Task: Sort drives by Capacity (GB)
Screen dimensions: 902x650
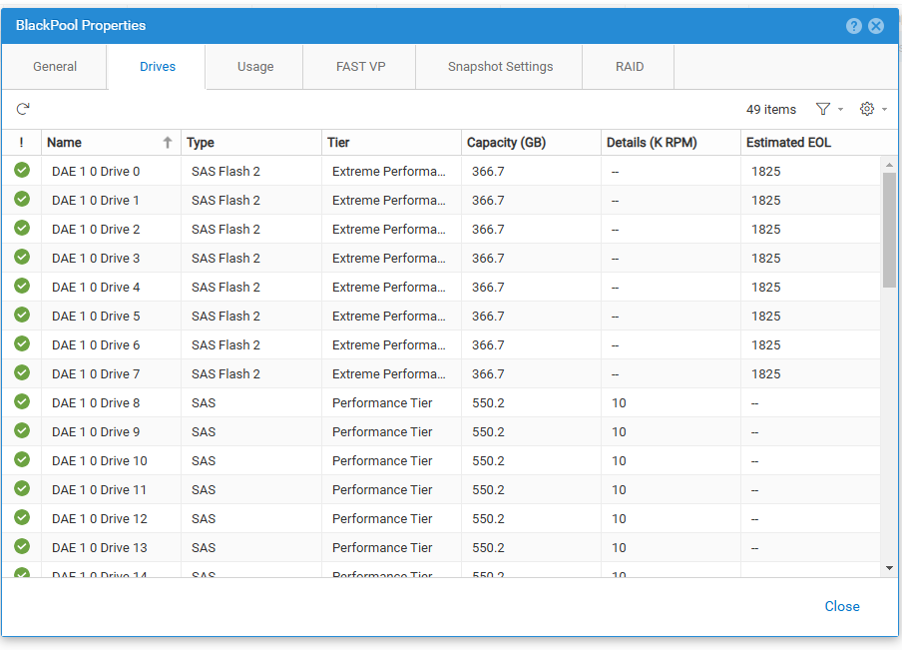Action: tap(504, 142)
